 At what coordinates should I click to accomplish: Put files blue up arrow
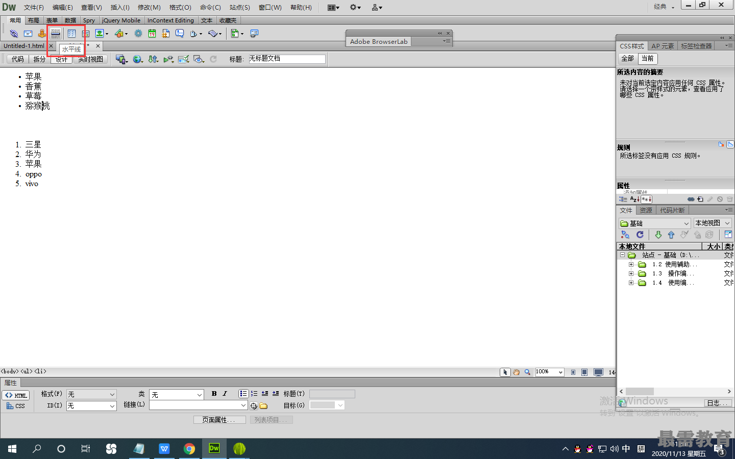click(x=671, y=235)
